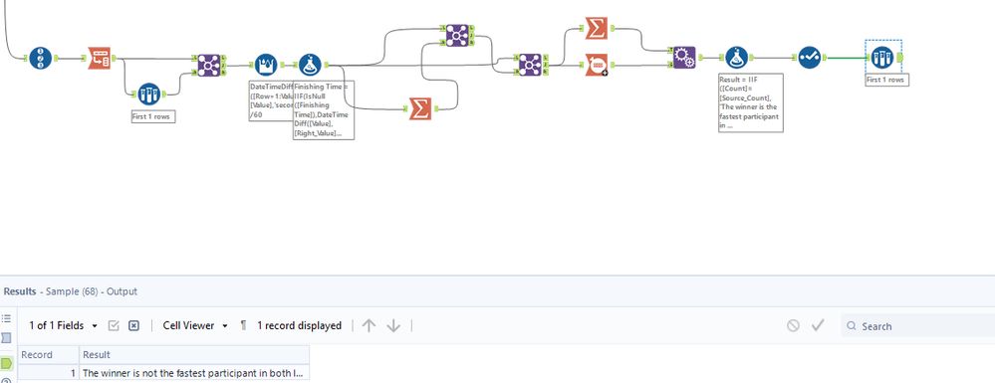Click the lower Summarize tool
This screenshot has height=383, width=995.
coord(419,108)
